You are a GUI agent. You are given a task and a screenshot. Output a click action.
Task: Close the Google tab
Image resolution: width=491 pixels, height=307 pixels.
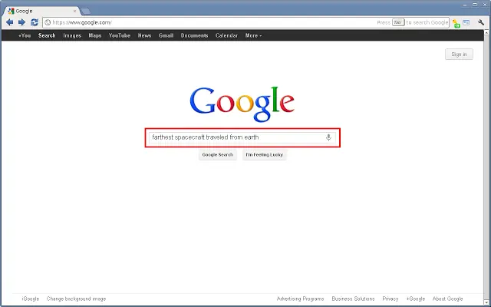coord(75,11)
